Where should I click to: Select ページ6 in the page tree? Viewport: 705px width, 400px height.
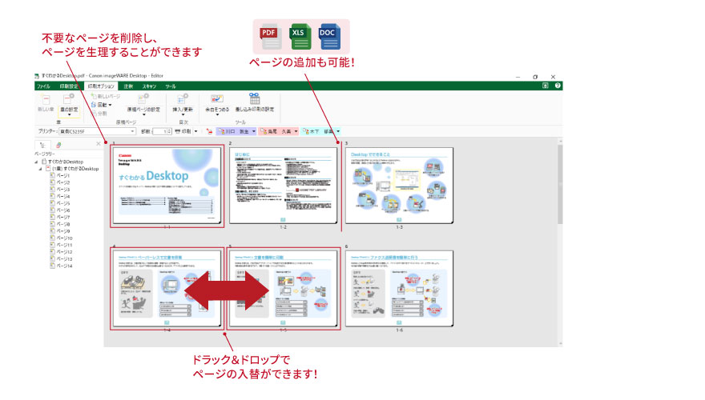(60, 210)
